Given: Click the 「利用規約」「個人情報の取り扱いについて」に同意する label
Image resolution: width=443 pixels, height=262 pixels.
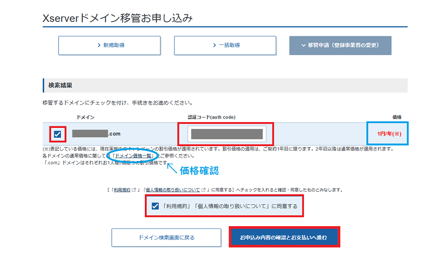Looking at the screenshot, I should coord(230,206).
